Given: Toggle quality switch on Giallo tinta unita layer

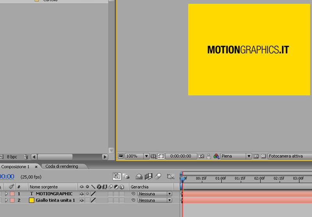Looking at the screenshot, I should pos(93,200).
